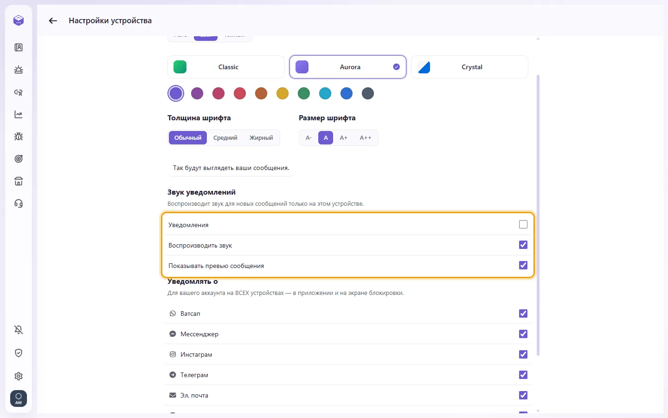Select the A++ font size
The width and height of the screenshot is (668, 418).
pyautogui.click(x=366, y=138)
